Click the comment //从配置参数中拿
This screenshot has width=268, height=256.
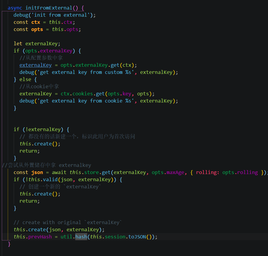tap(41, 58)
